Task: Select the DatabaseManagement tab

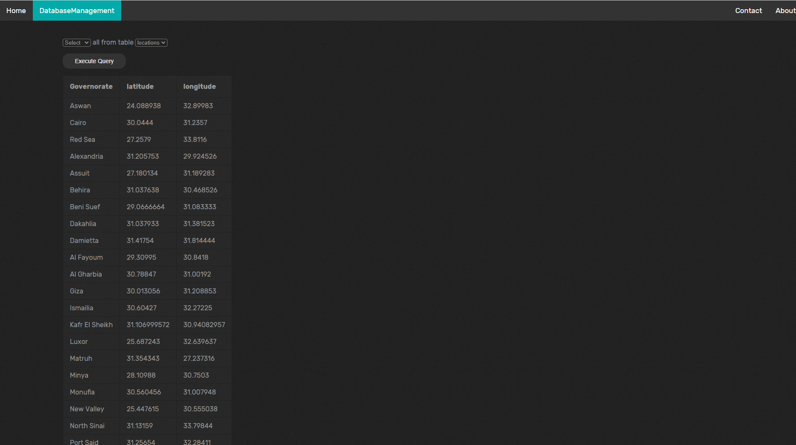Action: pos(77,10)
